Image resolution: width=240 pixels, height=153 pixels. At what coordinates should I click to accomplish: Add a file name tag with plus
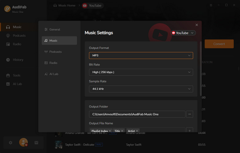(x=190, y=131)
